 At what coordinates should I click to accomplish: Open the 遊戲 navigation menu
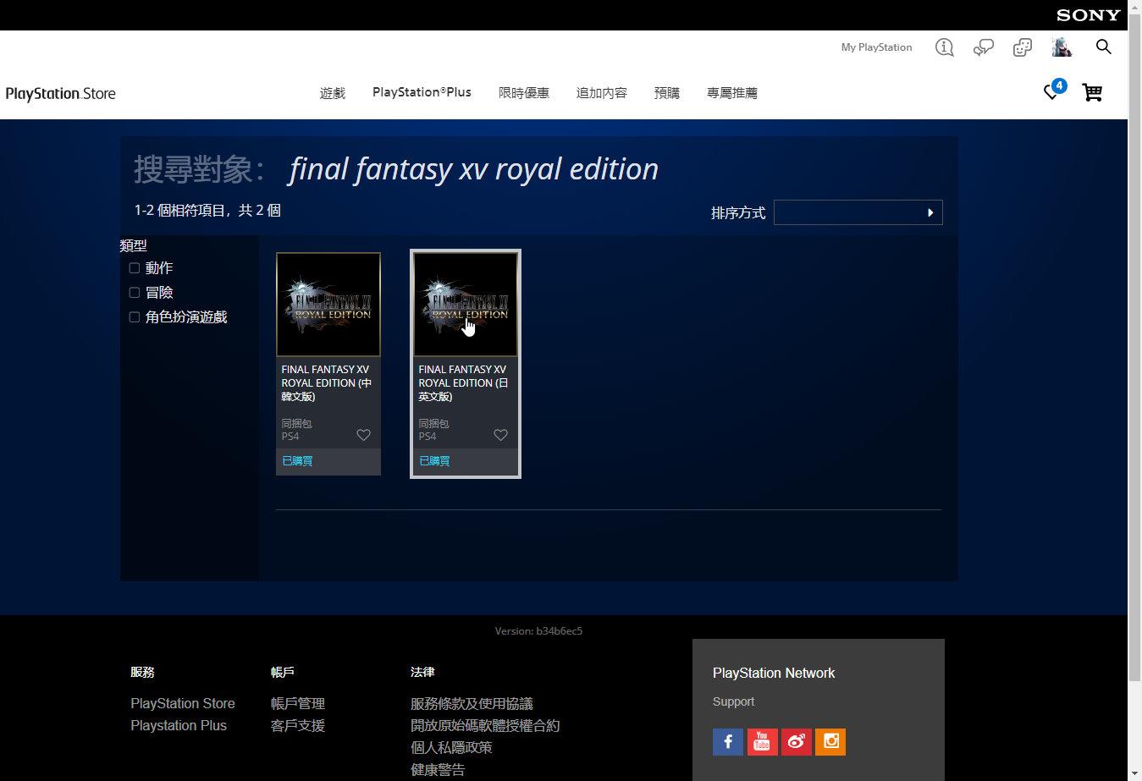(333, 93)
